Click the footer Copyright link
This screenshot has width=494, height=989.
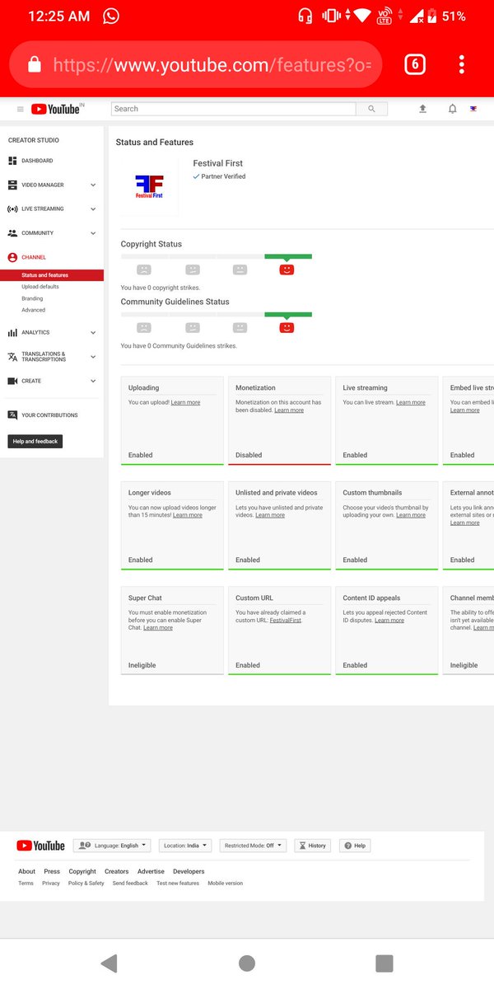pyautogui.click(x=82, y=871)
